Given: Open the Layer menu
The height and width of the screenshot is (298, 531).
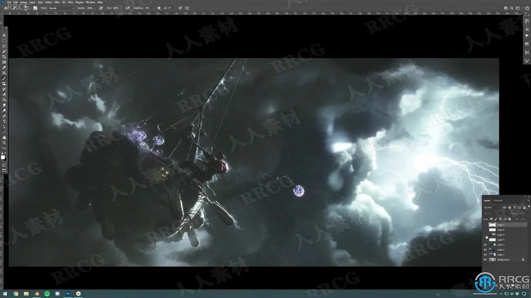Looking at the screenshot, I should pyautogui.click(x=32, y=2).
